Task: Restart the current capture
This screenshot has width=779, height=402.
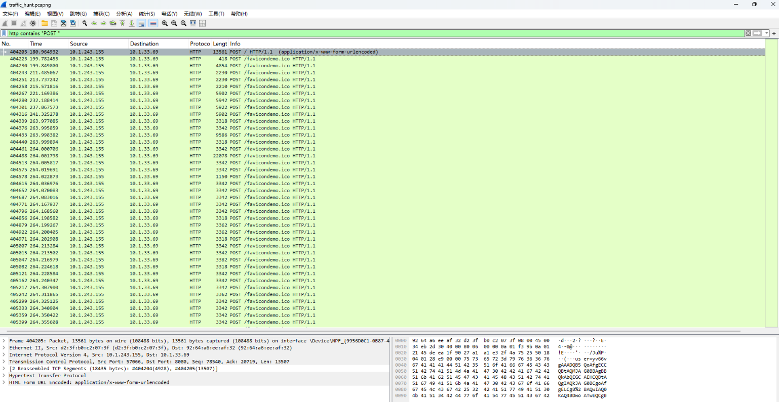Action: 23,23
